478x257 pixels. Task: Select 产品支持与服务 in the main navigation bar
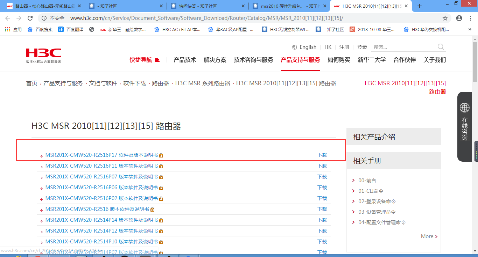[x=300, y=60]
